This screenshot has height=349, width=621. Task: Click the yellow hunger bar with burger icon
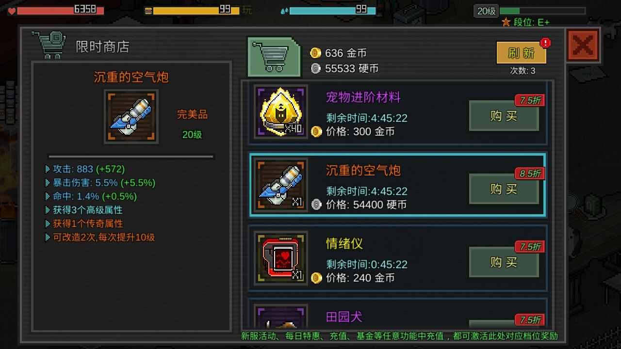click(x=192, y=10)
